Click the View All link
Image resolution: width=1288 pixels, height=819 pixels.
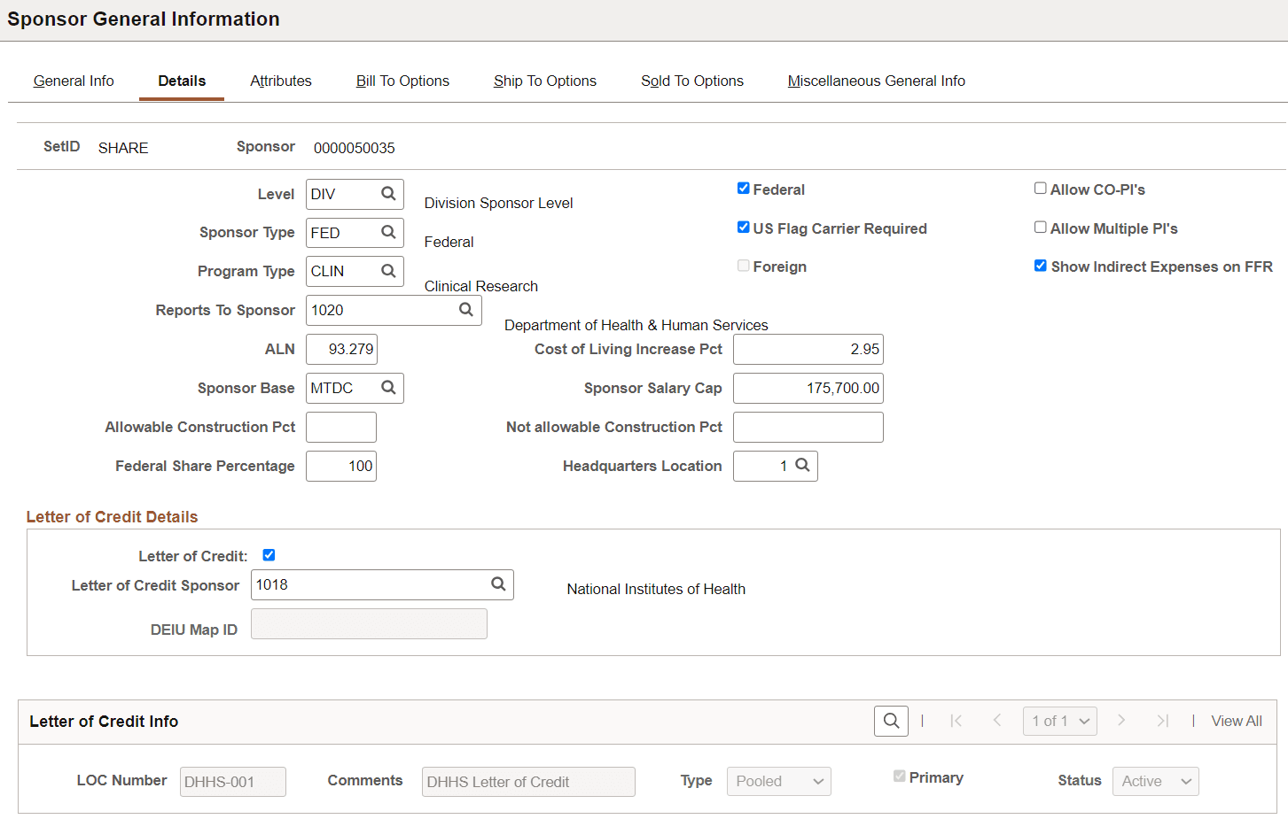(x=1236, y=721)
